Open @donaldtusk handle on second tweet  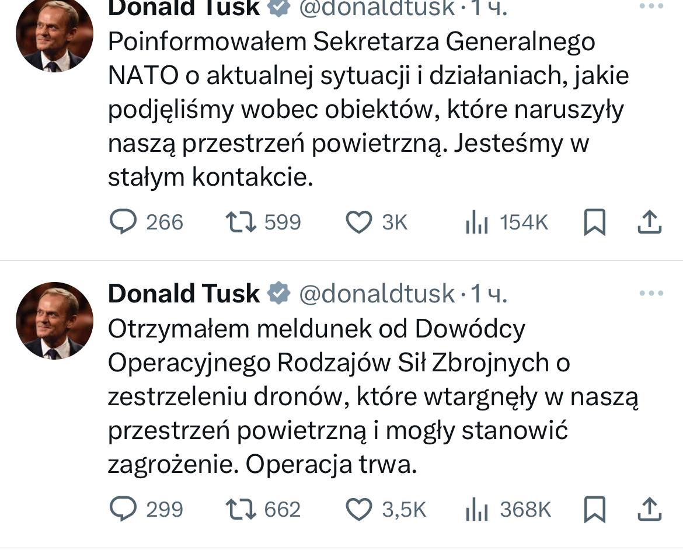(377, 293)
